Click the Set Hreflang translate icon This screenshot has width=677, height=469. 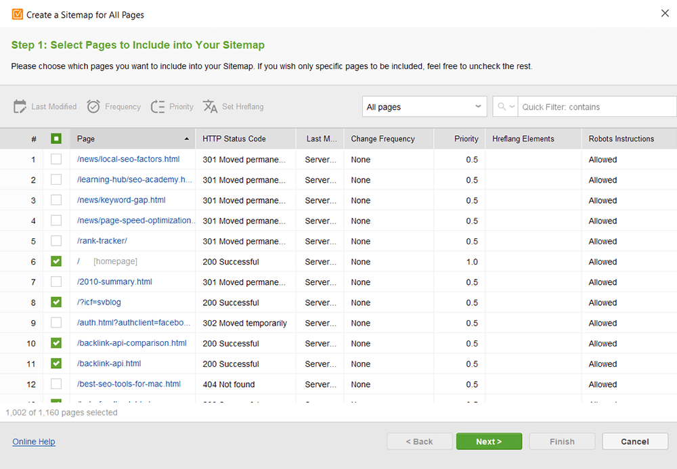coord(210,106)
